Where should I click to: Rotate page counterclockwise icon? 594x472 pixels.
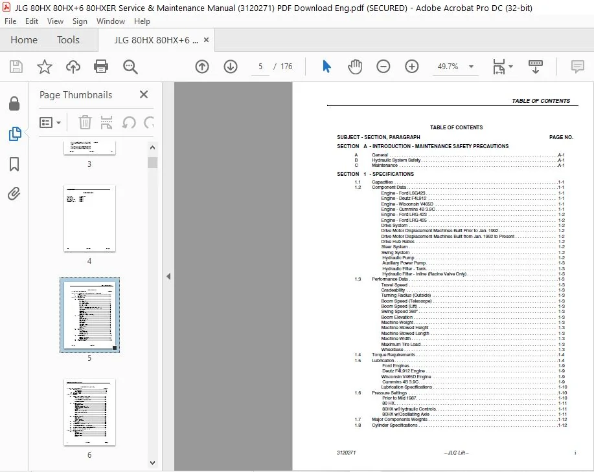coord(129,123)
